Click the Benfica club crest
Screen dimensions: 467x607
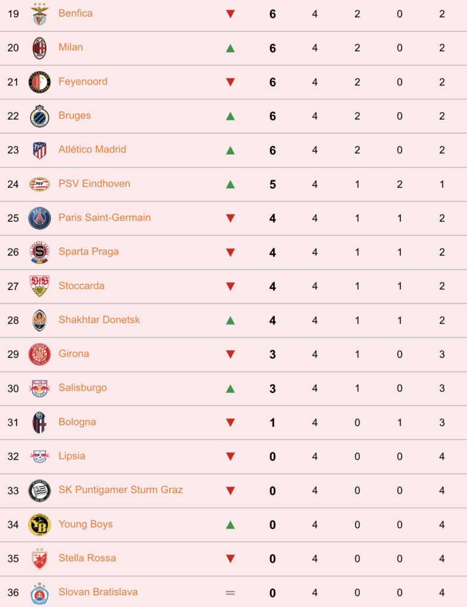coord(40,14)
